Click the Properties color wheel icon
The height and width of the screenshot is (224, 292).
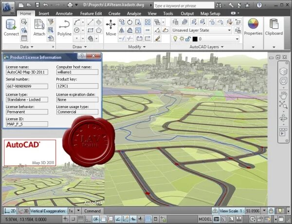click(253, 24)
